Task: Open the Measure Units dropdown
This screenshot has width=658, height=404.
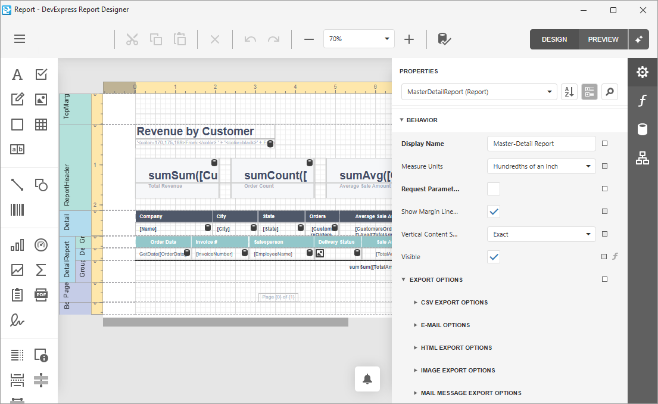Action: click(x=541, y=166)
